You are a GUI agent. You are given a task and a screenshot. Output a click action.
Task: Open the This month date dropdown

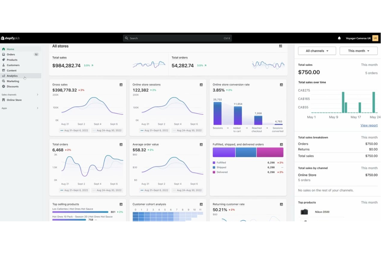[358, 51]
